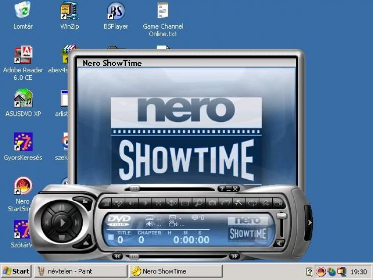Start playback with the center Play button
The image size is (373, 280).
[62, 223]
